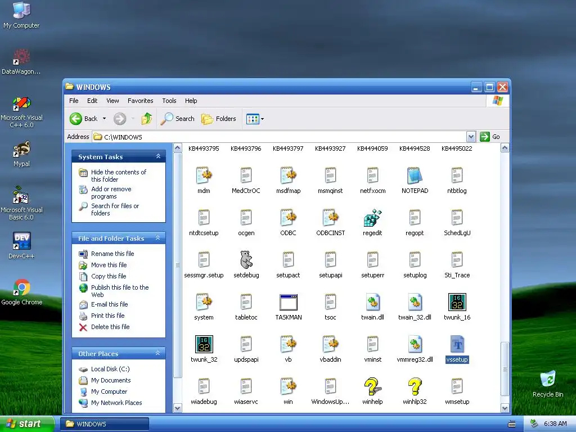Click the left task pane scroll down arrow
The width and height of the screenshot is (576, 432).
point(177,408)
